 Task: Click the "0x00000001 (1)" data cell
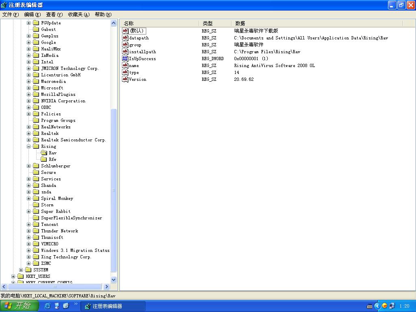pyautogui.click(x=251, y=58)
